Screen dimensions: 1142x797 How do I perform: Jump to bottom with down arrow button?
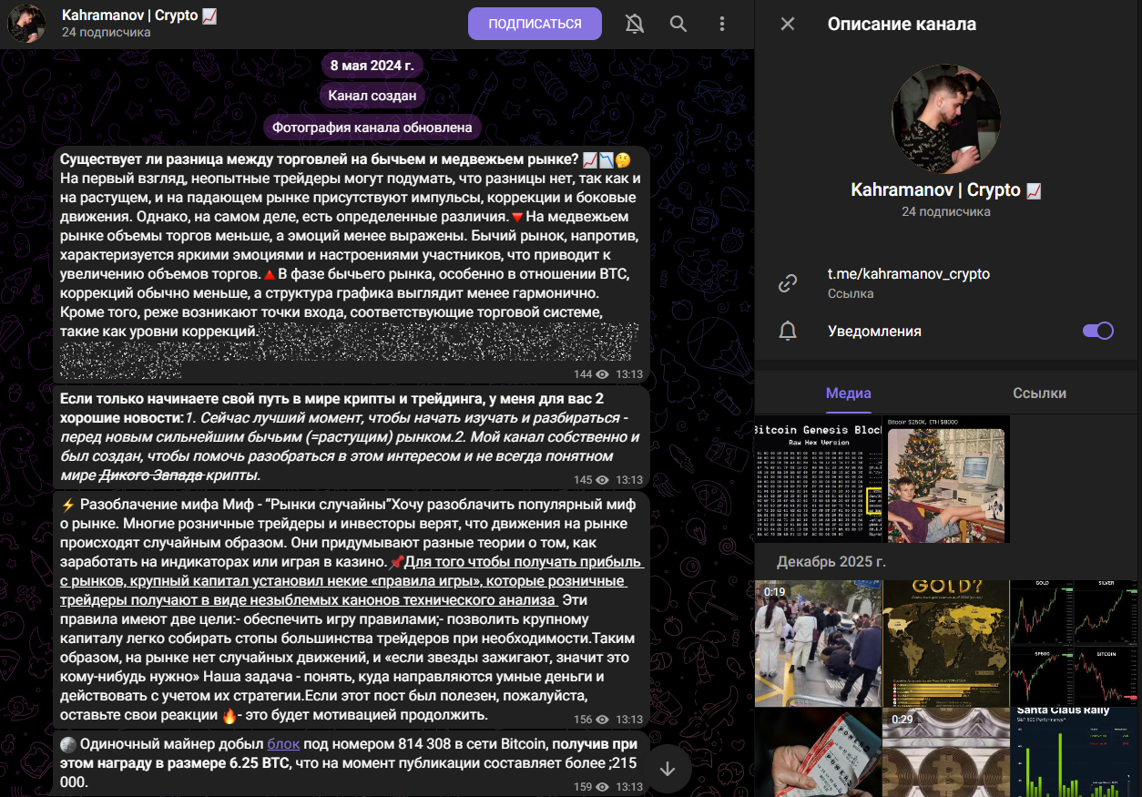[668, 769]
